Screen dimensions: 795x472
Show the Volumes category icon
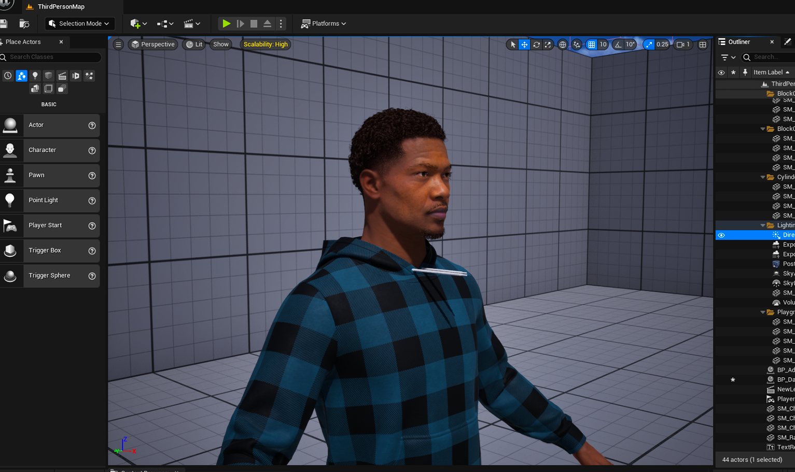click(48, 89)
